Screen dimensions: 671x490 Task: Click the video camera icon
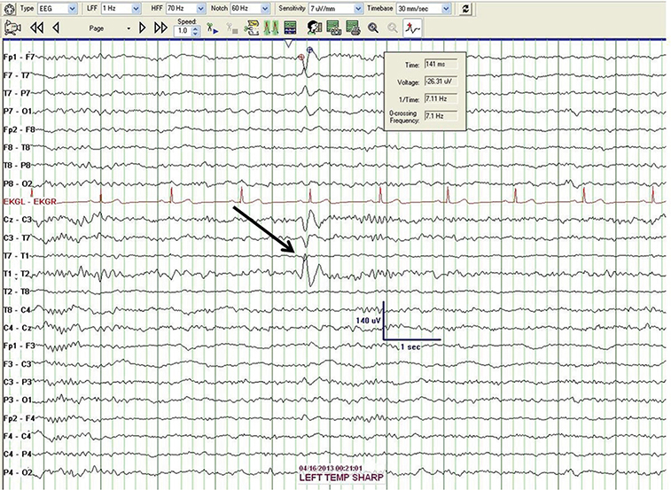(12, 28)
